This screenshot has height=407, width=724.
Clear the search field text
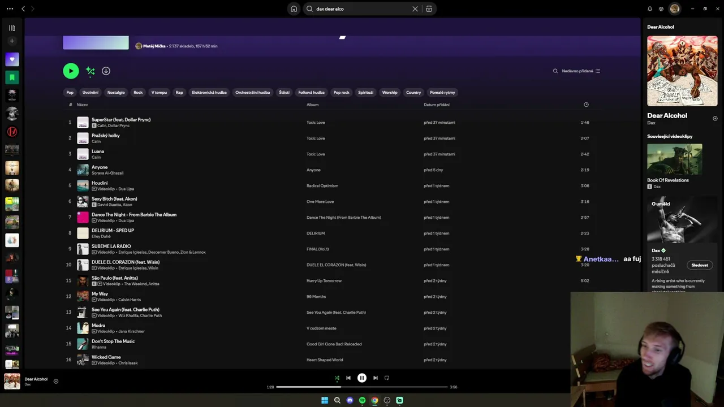pyautogui.click(x=415, y=8)
